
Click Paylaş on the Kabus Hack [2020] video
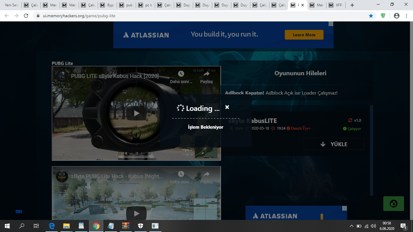[x=207, y=77]
